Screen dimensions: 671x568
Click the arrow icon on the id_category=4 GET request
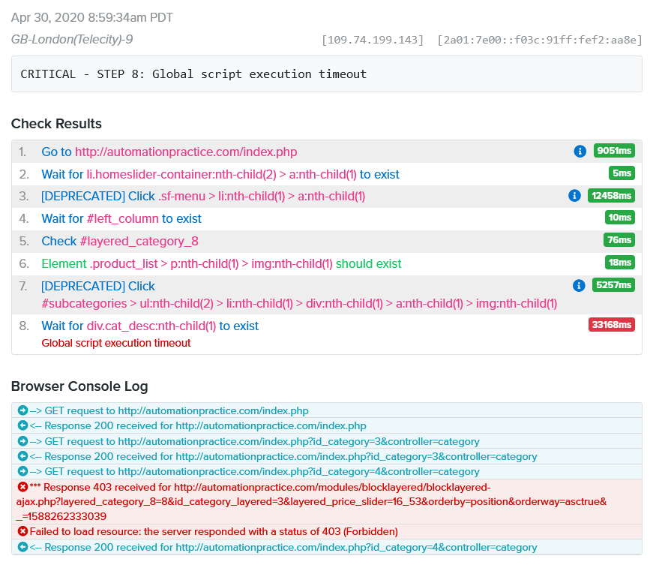pos(22,471)
